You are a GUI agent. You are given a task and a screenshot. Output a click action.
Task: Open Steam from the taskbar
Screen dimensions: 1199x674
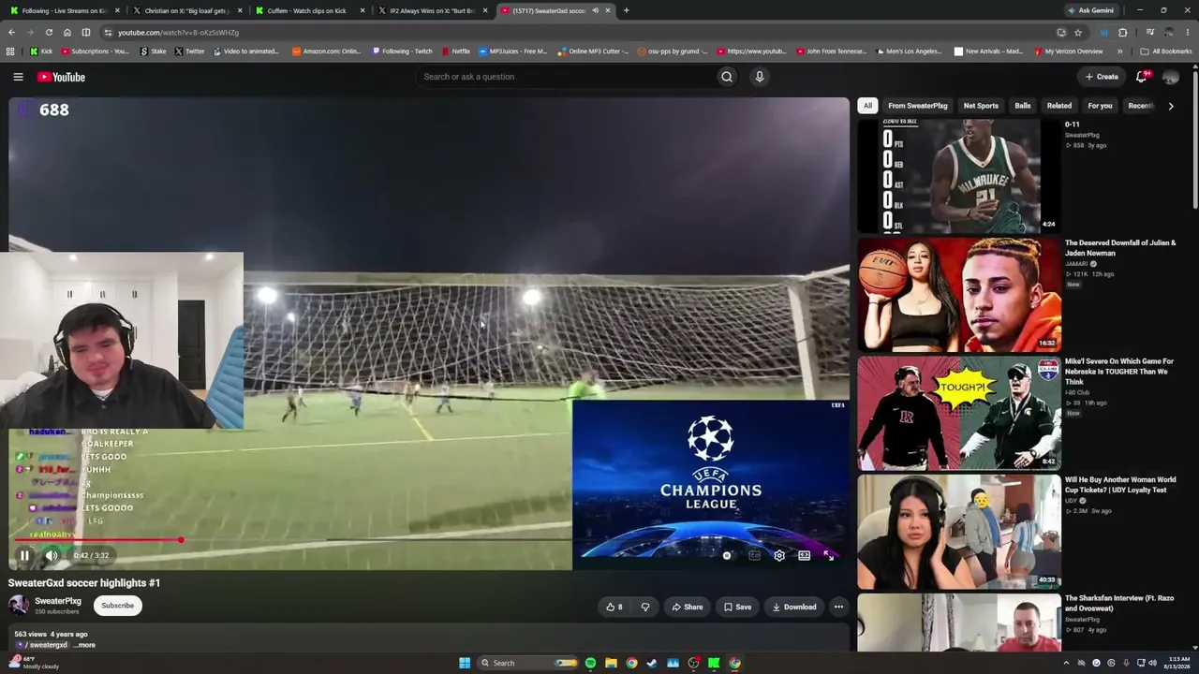pos(652,663)
